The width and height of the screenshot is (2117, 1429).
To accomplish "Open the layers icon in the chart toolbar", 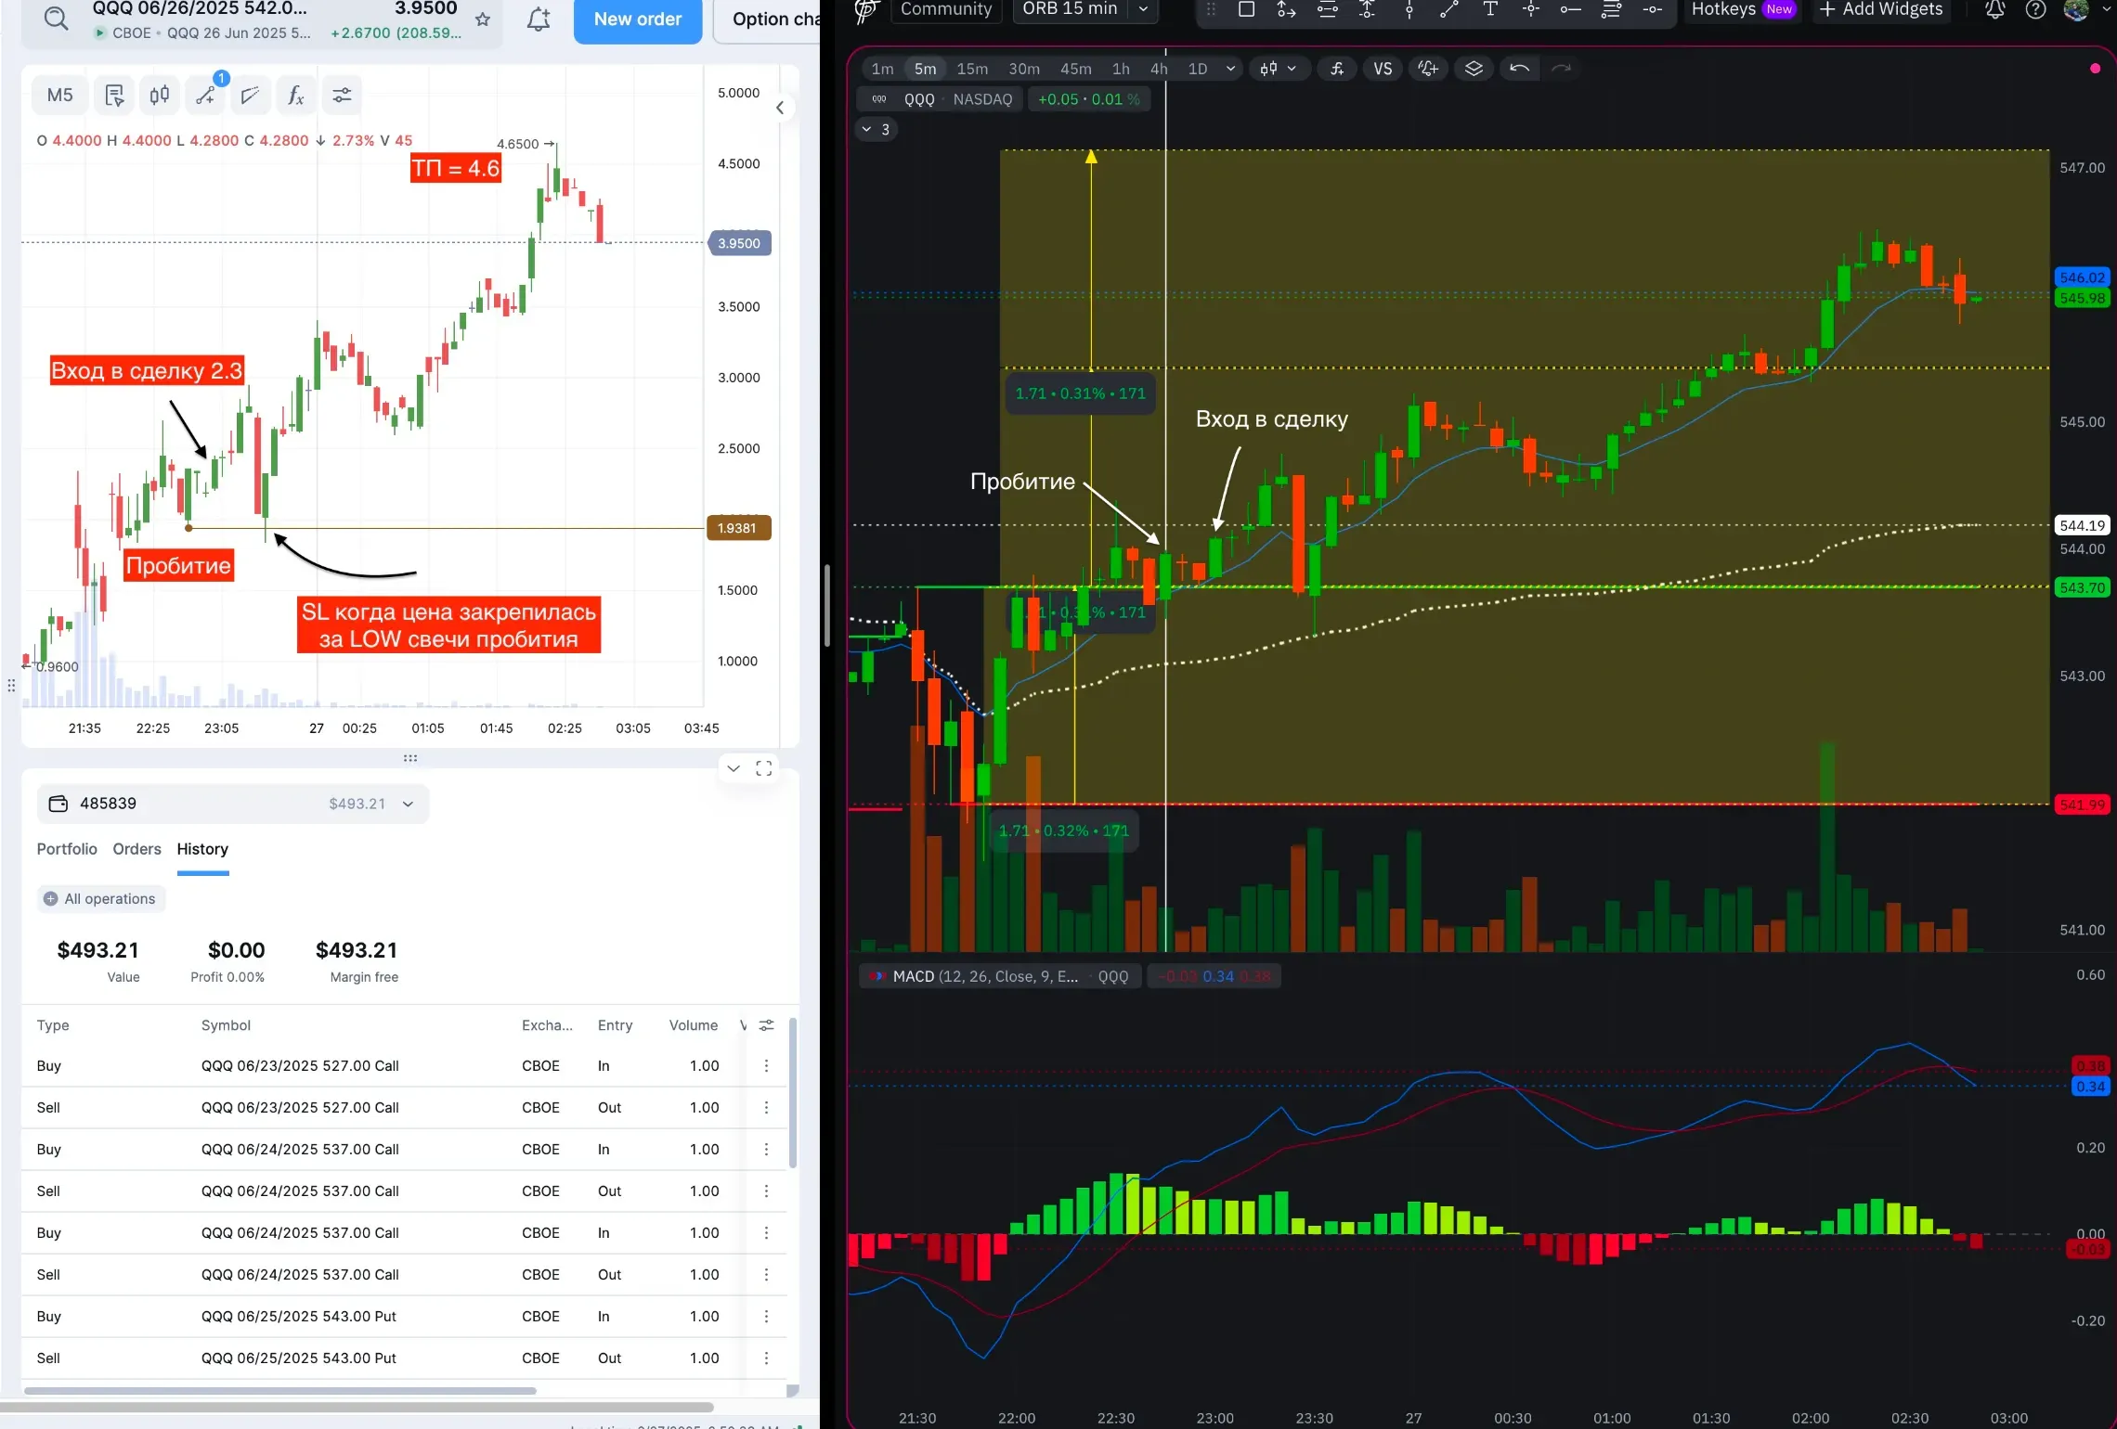I will [x=1474, y=69].
